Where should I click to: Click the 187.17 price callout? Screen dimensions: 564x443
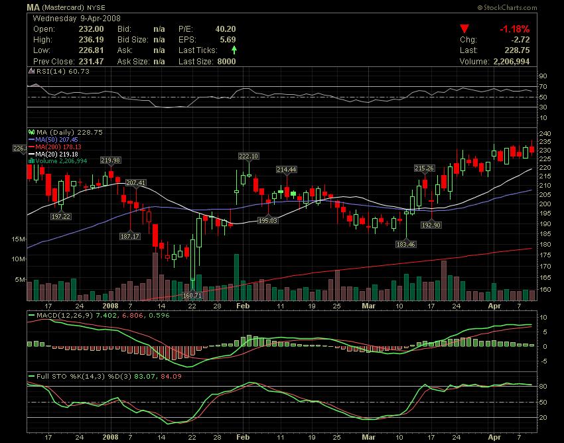point(130,236)
